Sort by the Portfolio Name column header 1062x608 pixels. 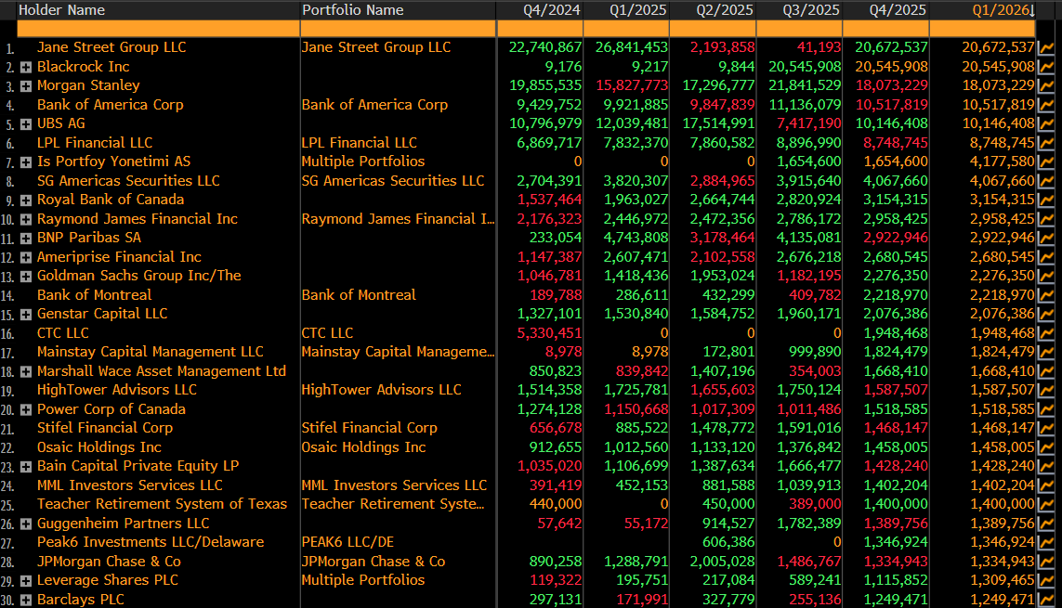(398, 10)
